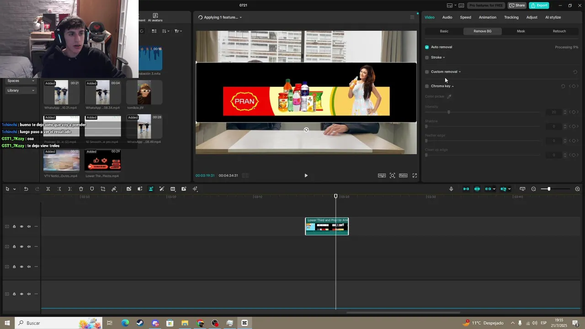This screenshot has width=585, height=329.
Task: Open the Spaces dropdown
Action: [21, 81]
